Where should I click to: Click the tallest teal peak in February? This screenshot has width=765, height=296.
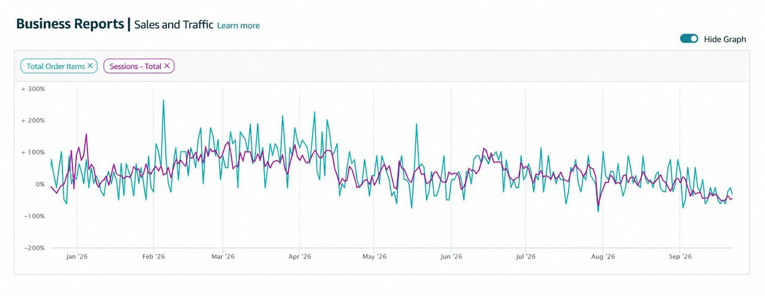point(164,100)
